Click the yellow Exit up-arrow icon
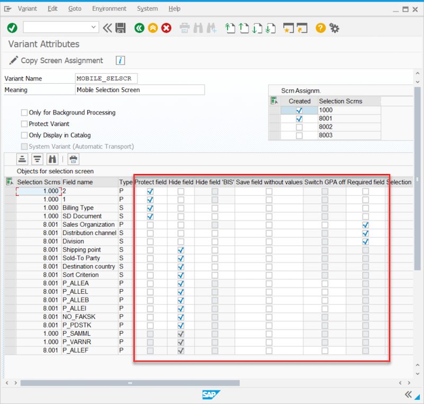 [153, 28]
